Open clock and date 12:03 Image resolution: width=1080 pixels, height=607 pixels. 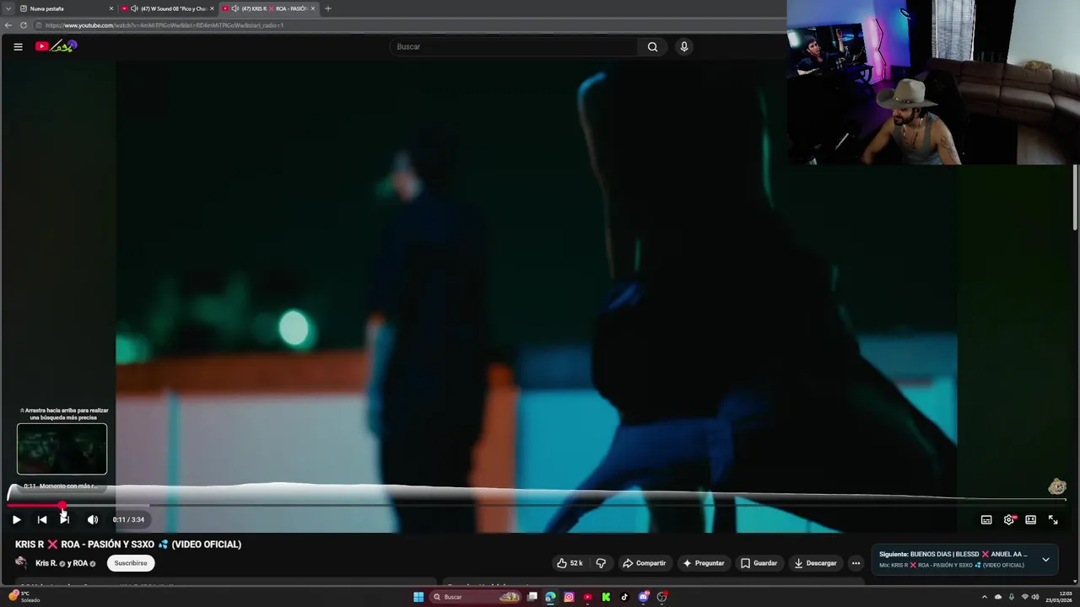tap(1059, 597)
